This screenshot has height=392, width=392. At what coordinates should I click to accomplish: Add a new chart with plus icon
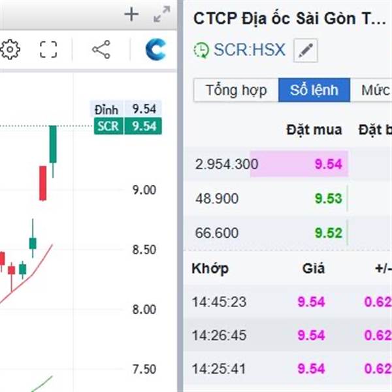[131, 14]
